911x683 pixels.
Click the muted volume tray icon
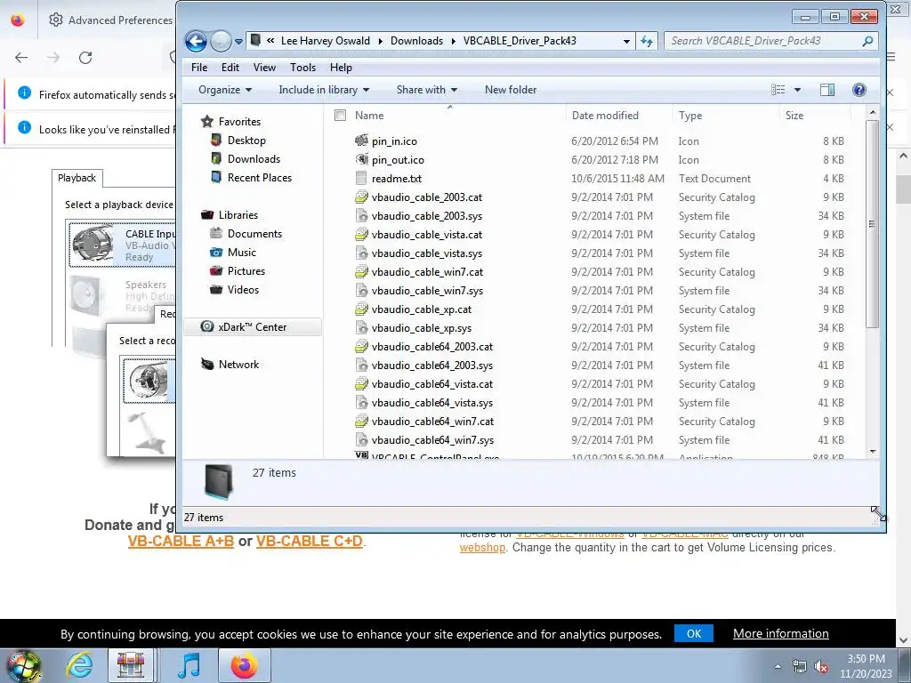pyautogui.click(x=821, y=666)
